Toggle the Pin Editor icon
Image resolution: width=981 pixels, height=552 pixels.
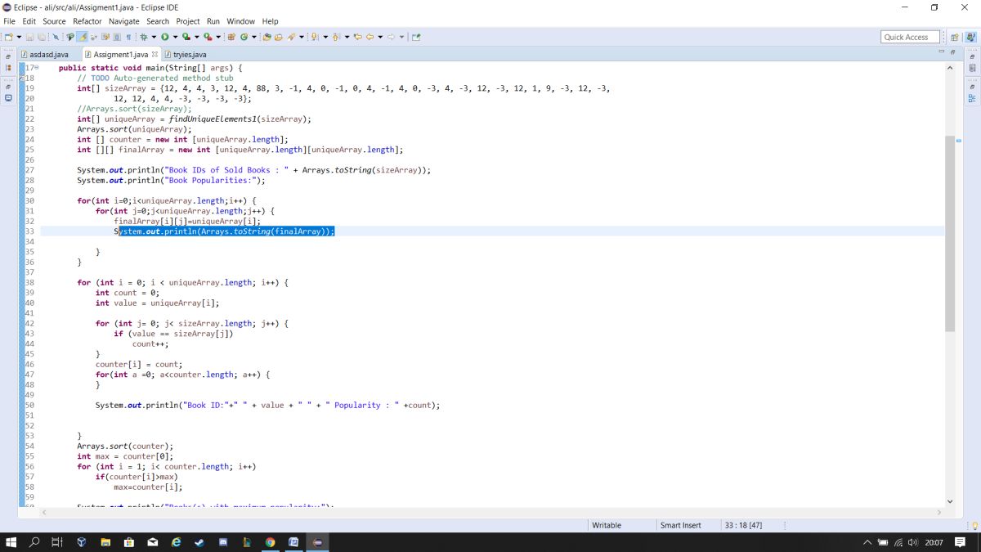coord(416,37)
